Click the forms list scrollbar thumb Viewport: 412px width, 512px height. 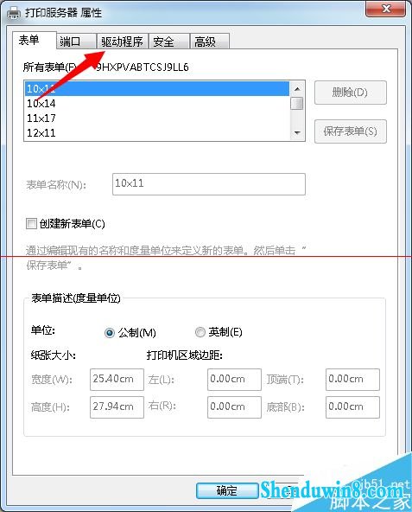[x=297, y=104]
